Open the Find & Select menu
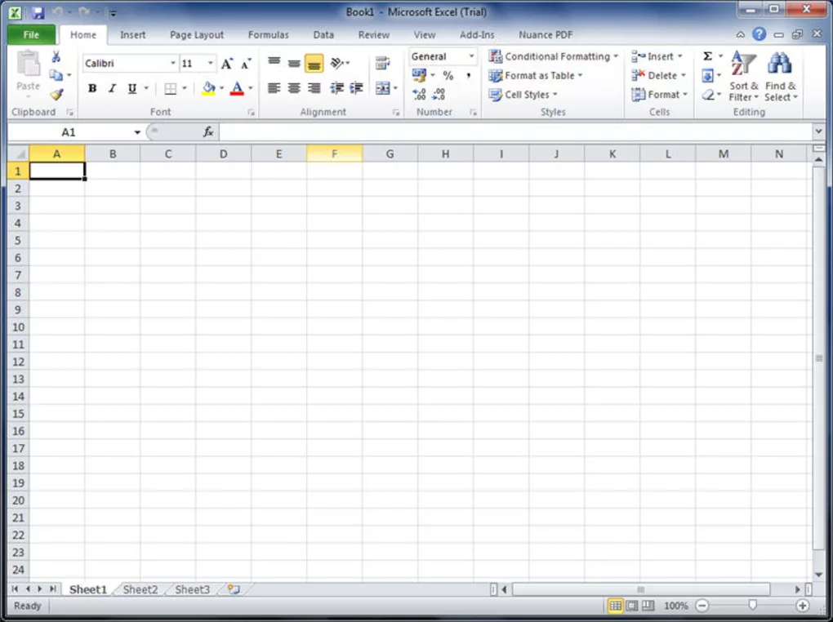833x622 pixels. tap(781, 76)
